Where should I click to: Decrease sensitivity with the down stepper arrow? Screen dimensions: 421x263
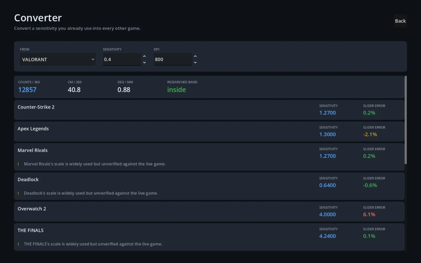[144, 63]
